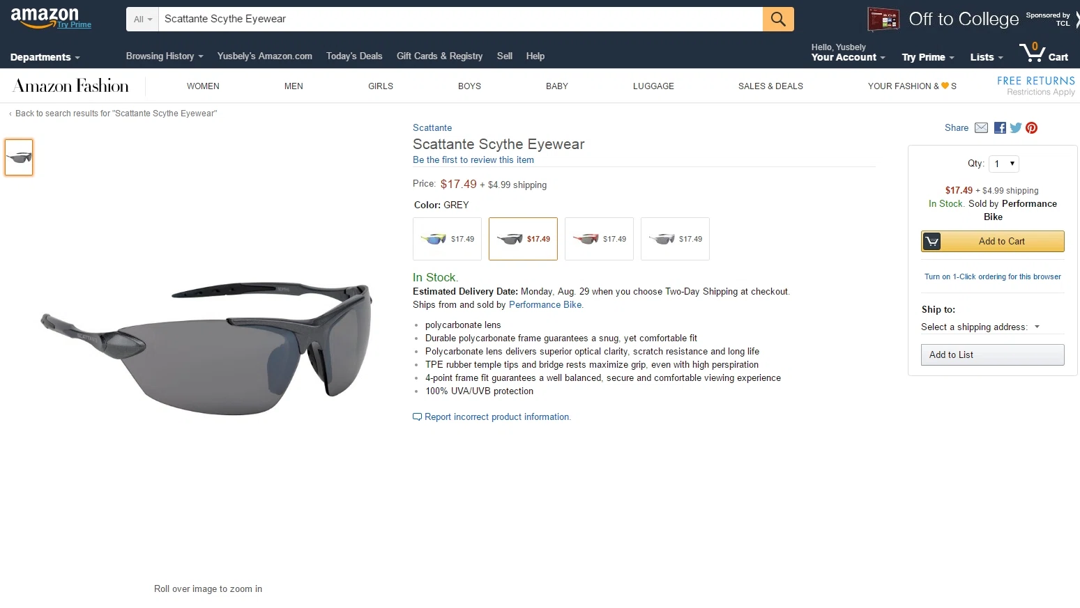Select the sunglasses thumbnail image
Screen dimensions: 1080x608
(x=19, y=157)
